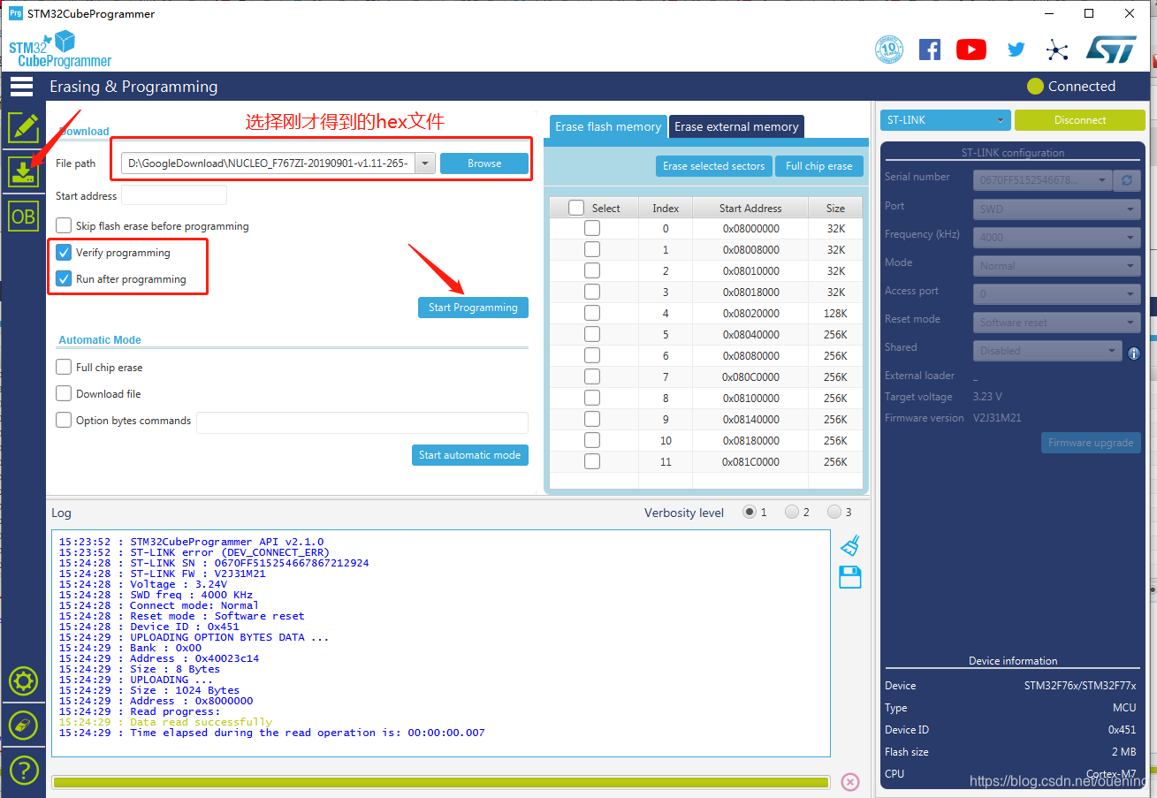Screen dimensions: 1157x798
Task: Open the settings gear in sidebar
Action: (x=23, y=681)
